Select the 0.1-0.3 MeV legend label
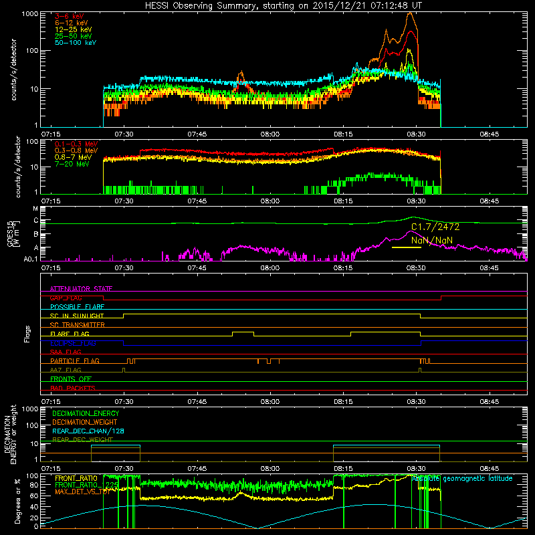The height and width of the screenshot is (535, 535). coord(76,144)
